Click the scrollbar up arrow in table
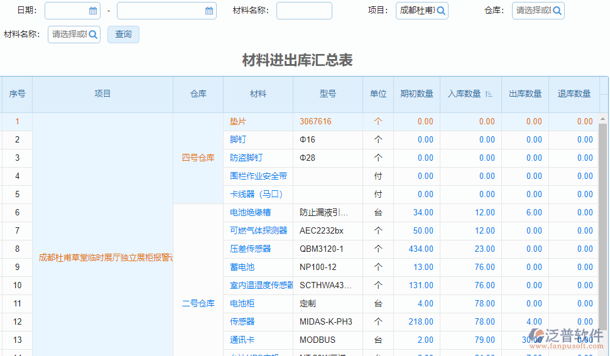This screenshot has width=610, height=356. pyautogui.click(x=603, y=119)
